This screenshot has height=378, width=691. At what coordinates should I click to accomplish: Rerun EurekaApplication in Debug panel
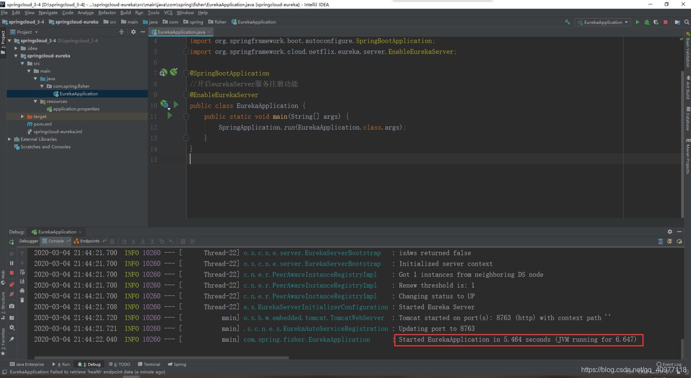coord(12,241)
